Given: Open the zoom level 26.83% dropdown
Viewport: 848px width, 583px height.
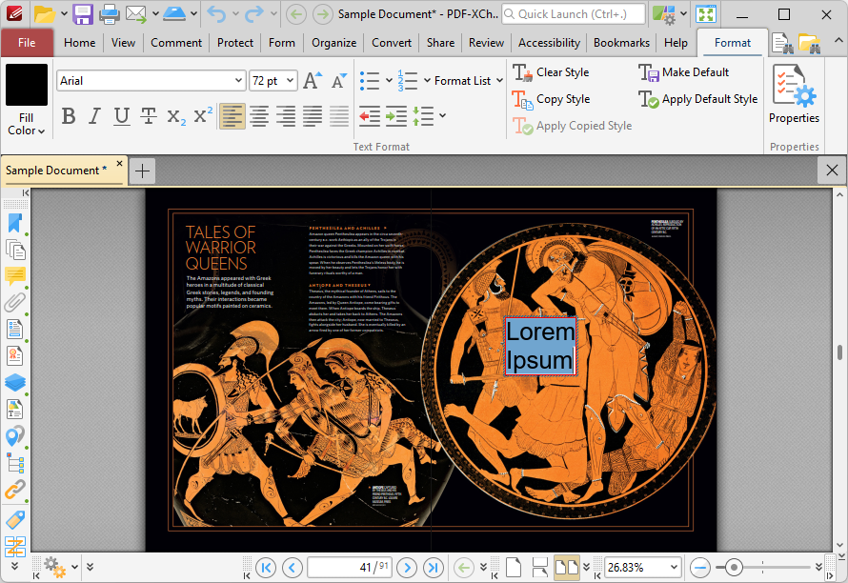Looking at the screenshot, I should pyautogui.click(x=674, y=568).
